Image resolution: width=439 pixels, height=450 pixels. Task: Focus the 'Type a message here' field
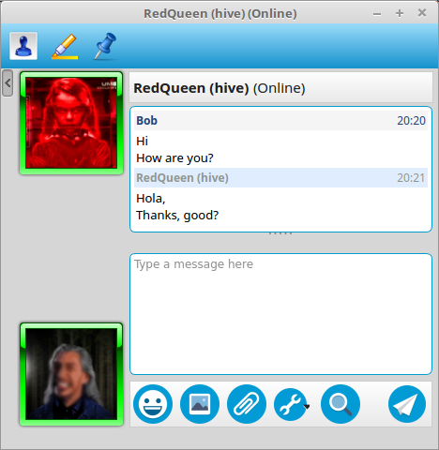pyautogui.click(x=280, y=314)
